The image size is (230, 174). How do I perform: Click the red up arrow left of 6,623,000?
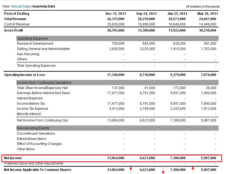point(130,169)
